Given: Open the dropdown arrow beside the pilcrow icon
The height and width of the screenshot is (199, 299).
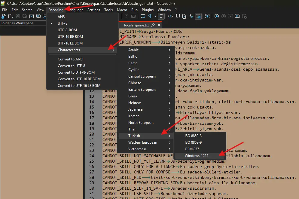Looking at the screenshot, I should (x=155, y=16).
